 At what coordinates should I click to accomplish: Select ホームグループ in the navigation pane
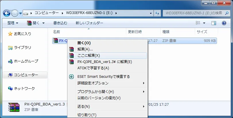coord(23,61)
